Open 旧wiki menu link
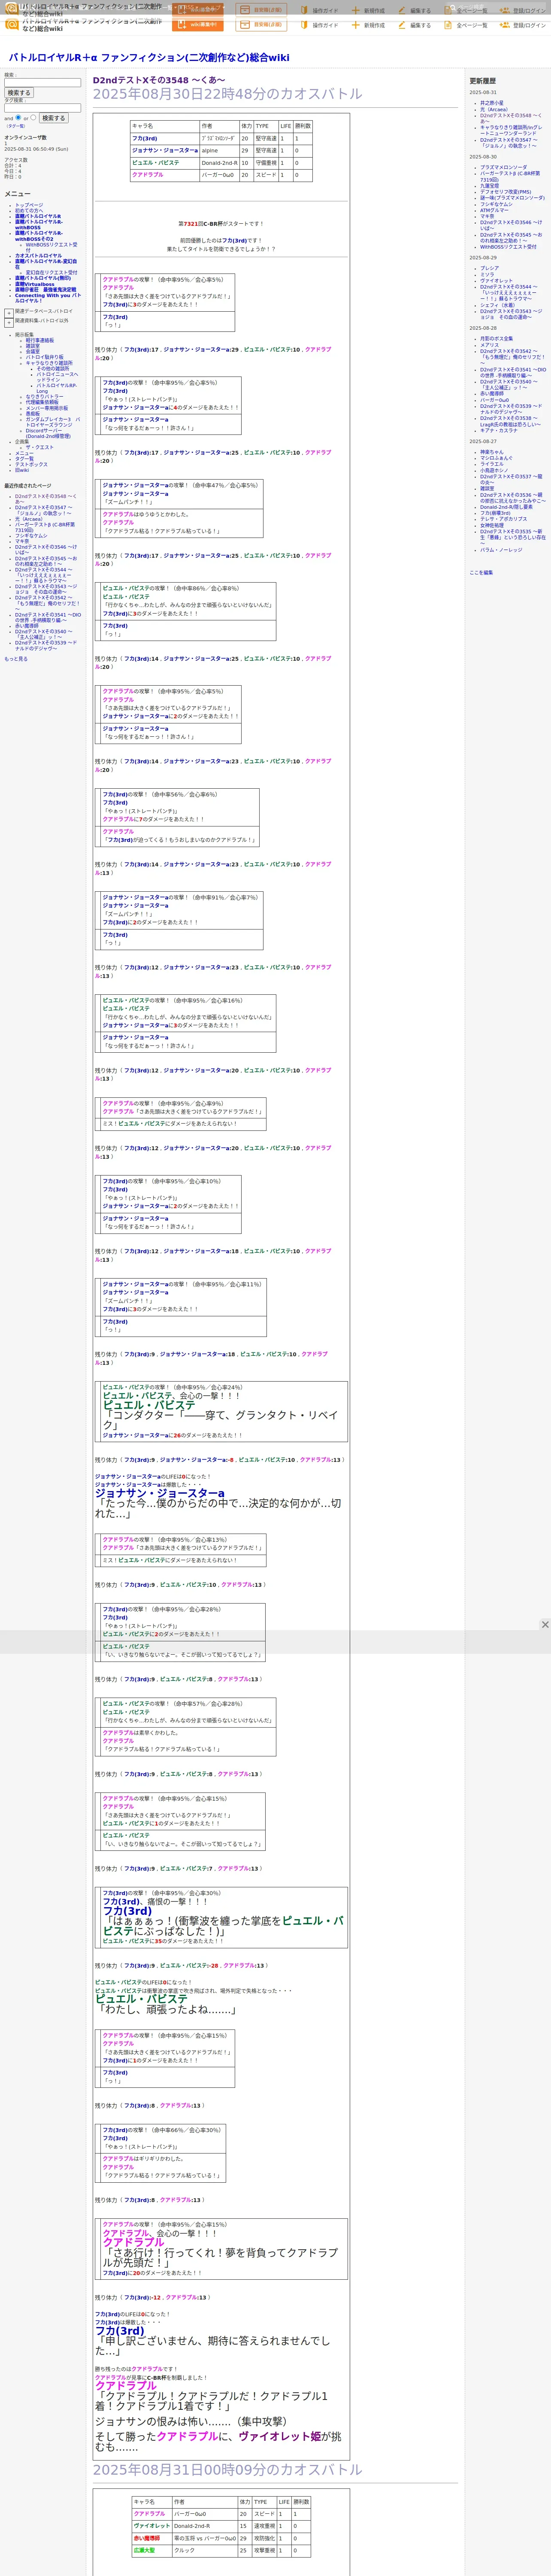Screen dimensions: 551x2576 22,470
